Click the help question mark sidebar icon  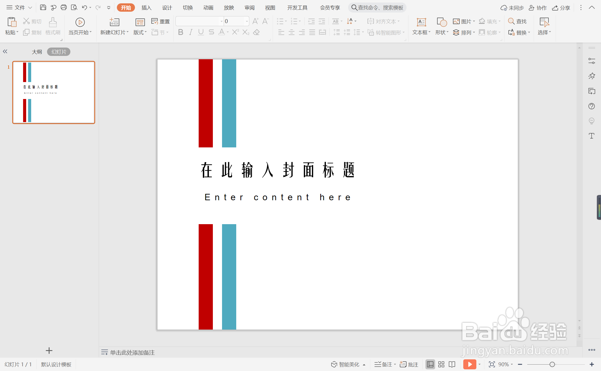(x=592, y=106)
